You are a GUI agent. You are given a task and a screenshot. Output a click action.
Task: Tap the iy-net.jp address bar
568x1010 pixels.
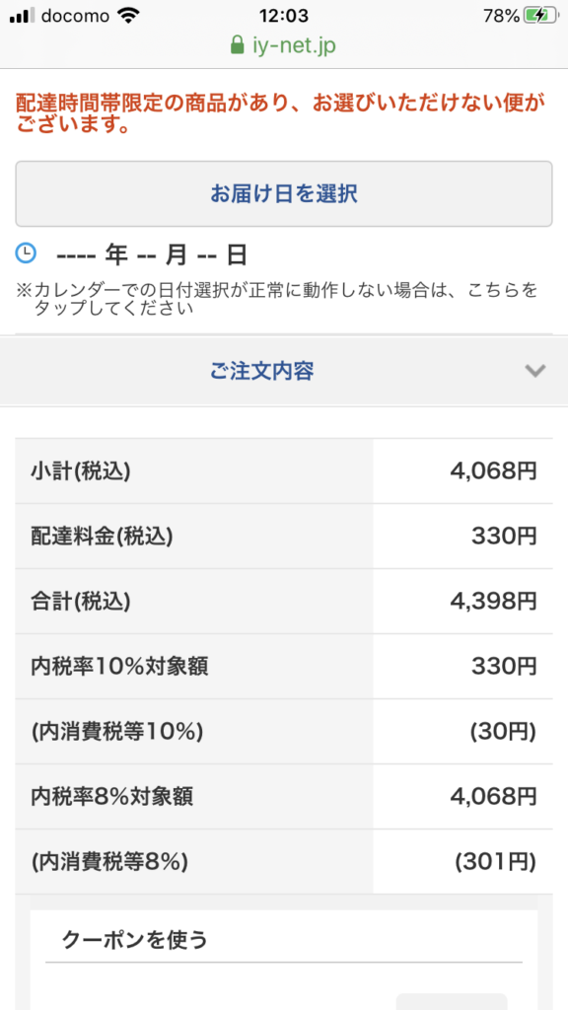tap(283, 45)
